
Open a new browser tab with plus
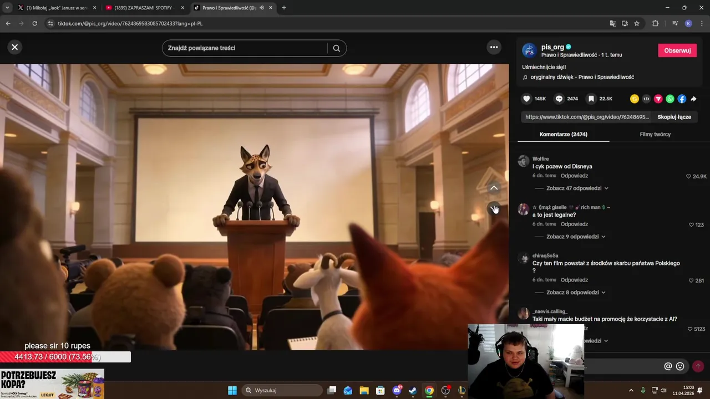point(283,8)
